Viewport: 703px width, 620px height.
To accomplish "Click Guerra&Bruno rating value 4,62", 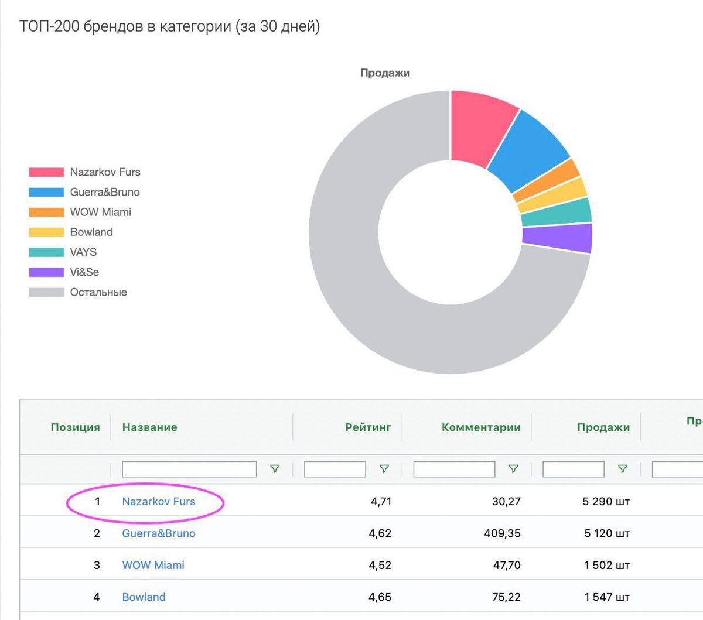I will click(x=380, y=533).
